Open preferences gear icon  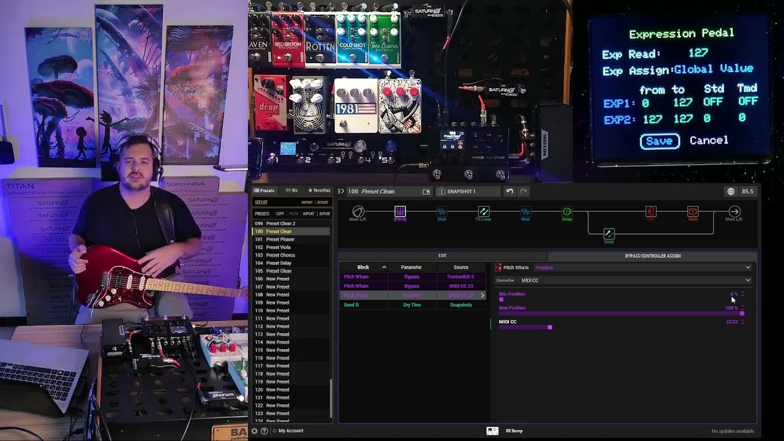[255, 431]
